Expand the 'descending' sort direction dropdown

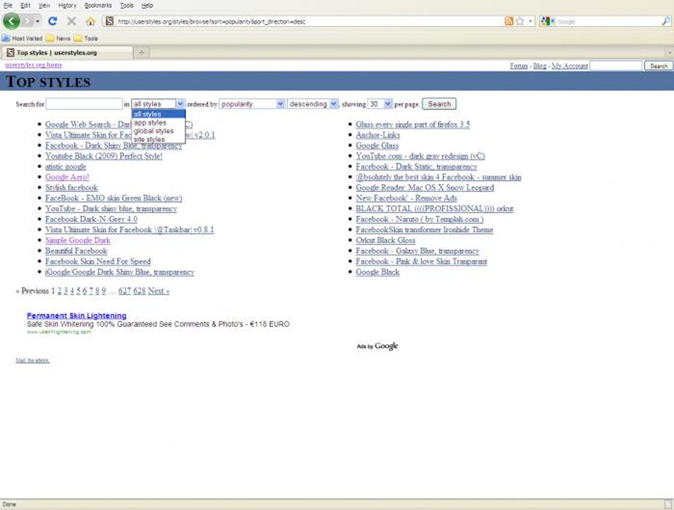(313, 104)
